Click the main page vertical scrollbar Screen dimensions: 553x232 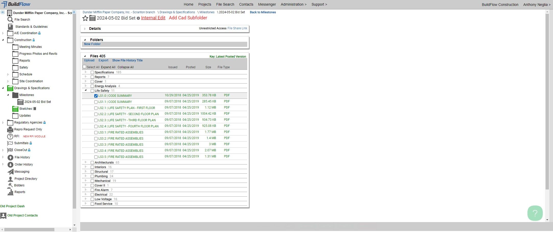(x=547, y=102)
